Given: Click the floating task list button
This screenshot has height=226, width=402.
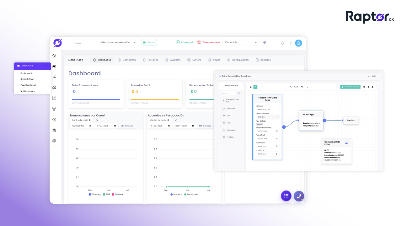Looking at the screenshot, I should coord(286,196).
